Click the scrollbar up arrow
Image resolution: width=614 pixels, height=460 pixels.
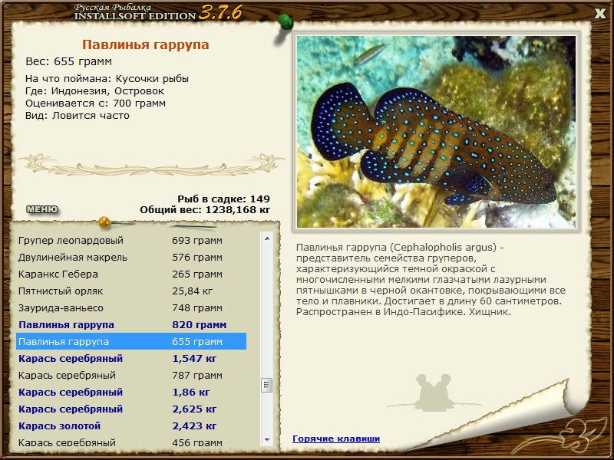point(267,238)
